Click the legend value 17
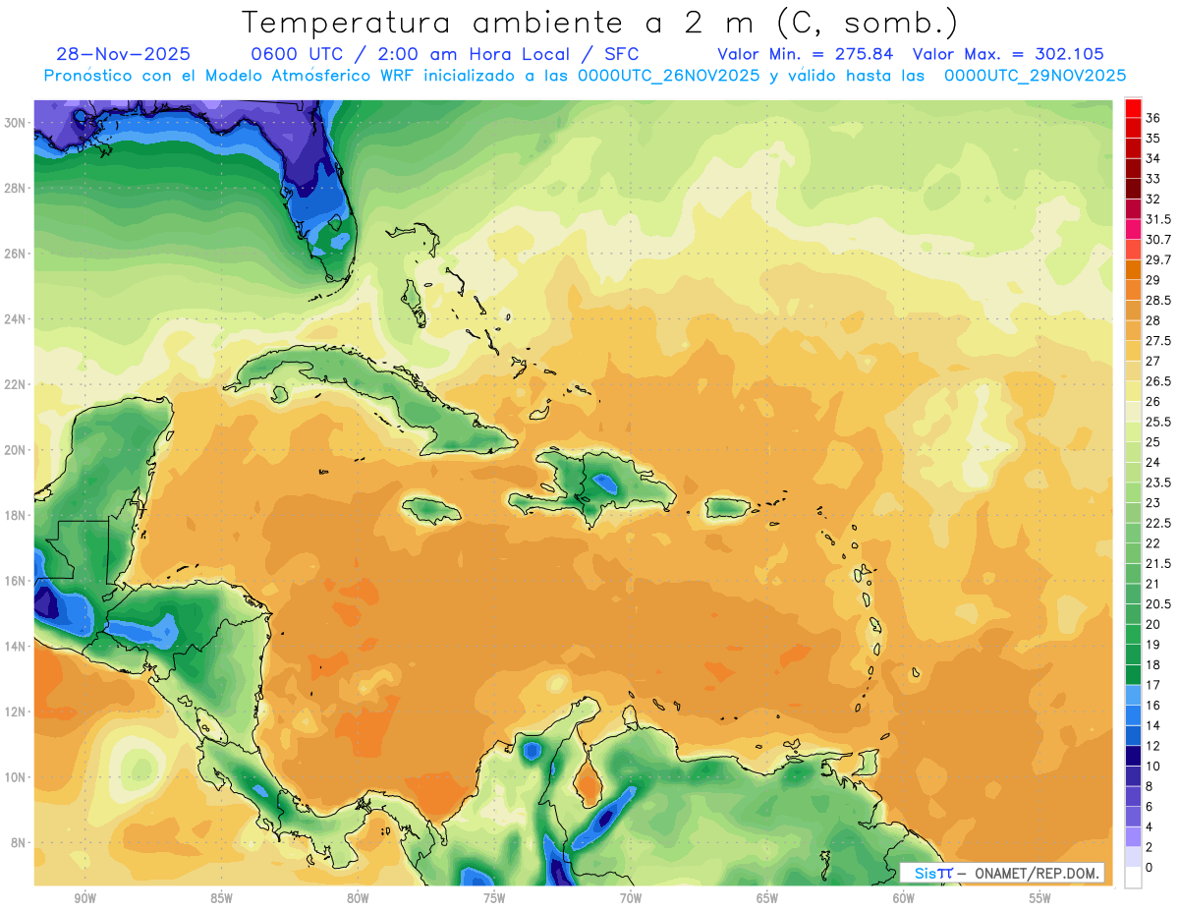The height and width of the screenshot is (911, 1179). (1153, 685)
